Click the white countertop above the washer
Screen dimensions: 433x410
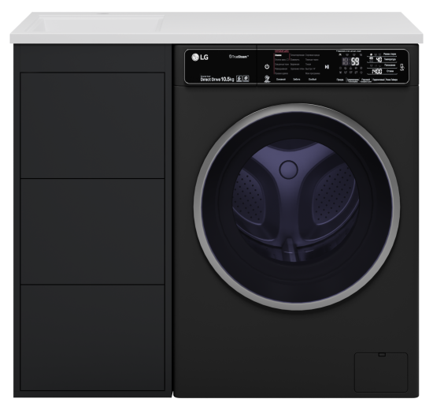coord(293,28)
